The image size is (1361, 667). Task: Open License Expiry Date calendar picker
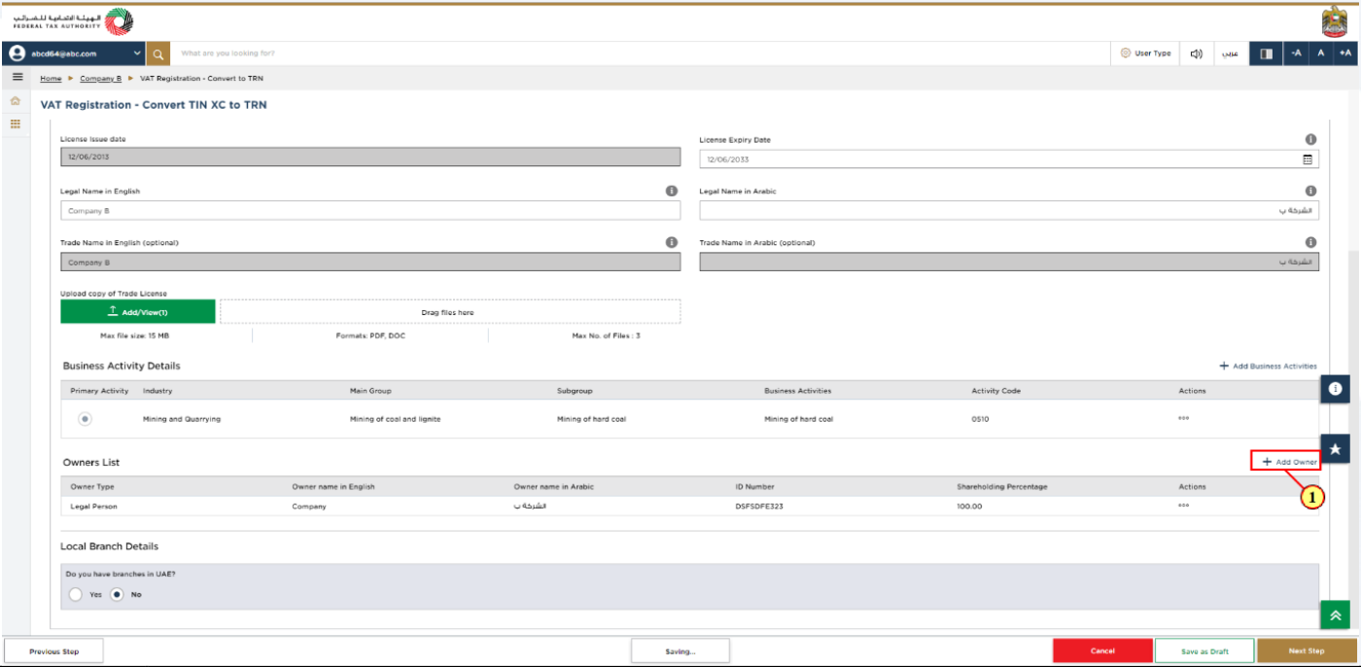(x=1308, y=159)
